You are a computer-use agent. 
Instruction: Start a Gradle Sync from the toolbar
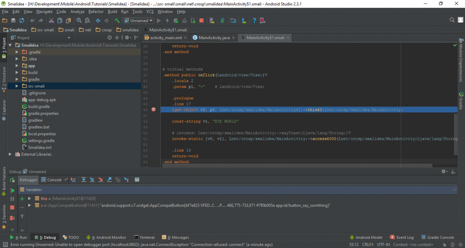tap(222, 21)
